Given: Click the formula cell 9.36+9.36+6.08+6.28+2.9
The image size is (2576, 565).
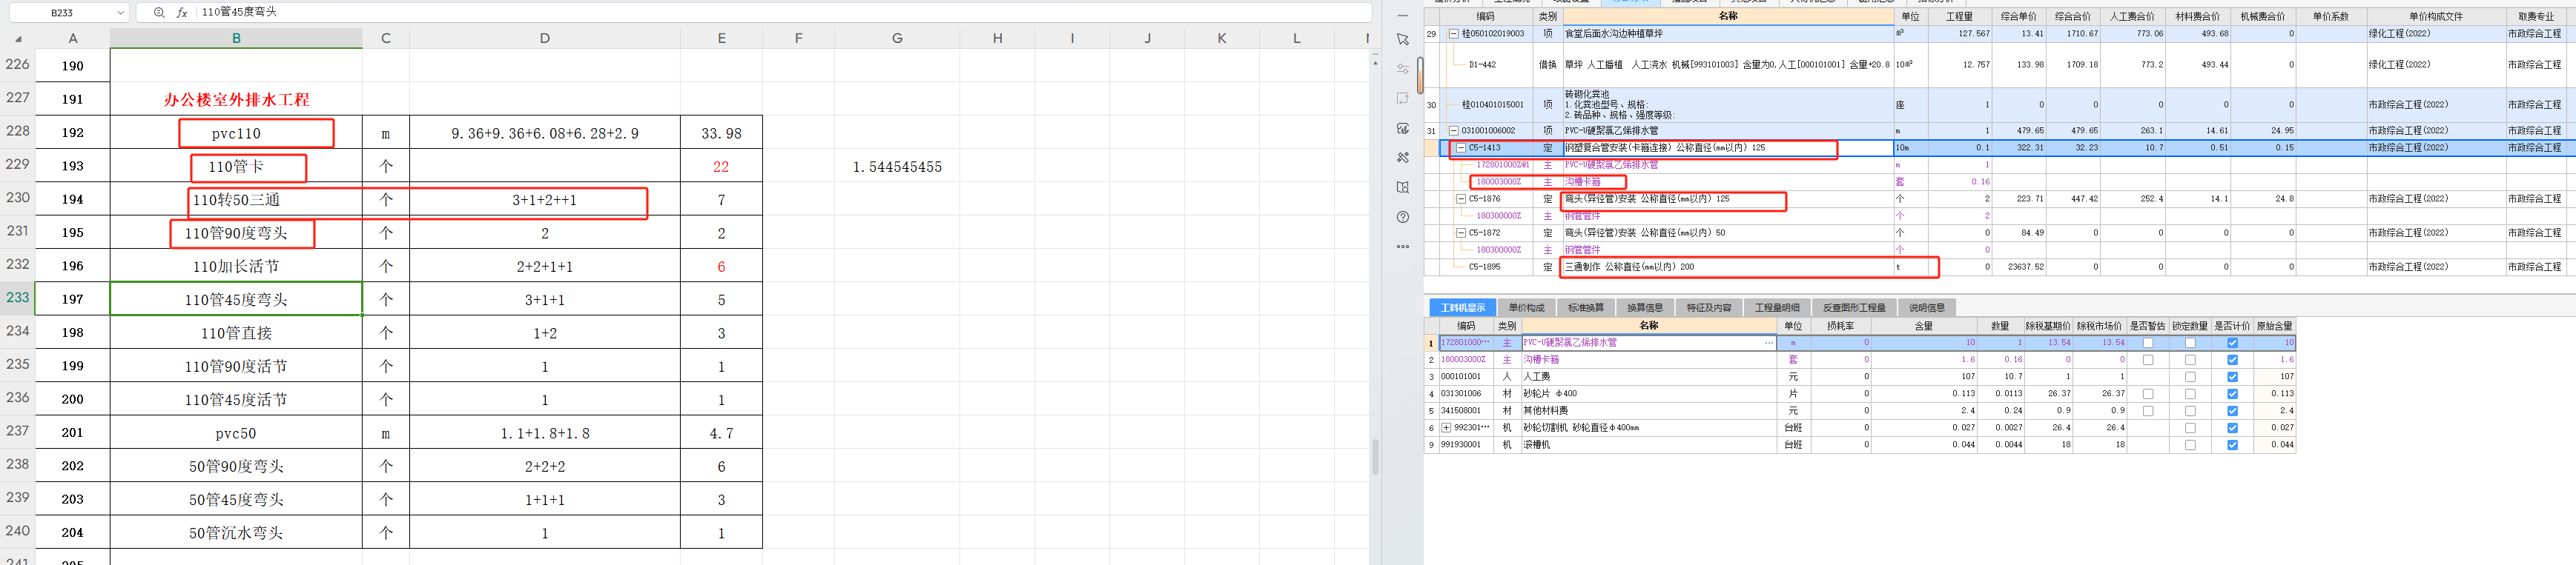Looking at the screenshot, I should click(x=545, y=133).
